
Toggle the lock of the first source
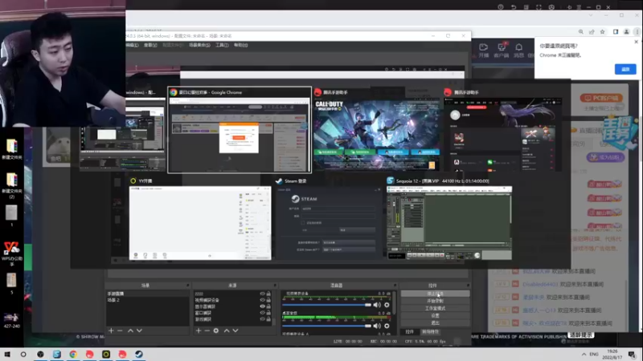point(268,294)
